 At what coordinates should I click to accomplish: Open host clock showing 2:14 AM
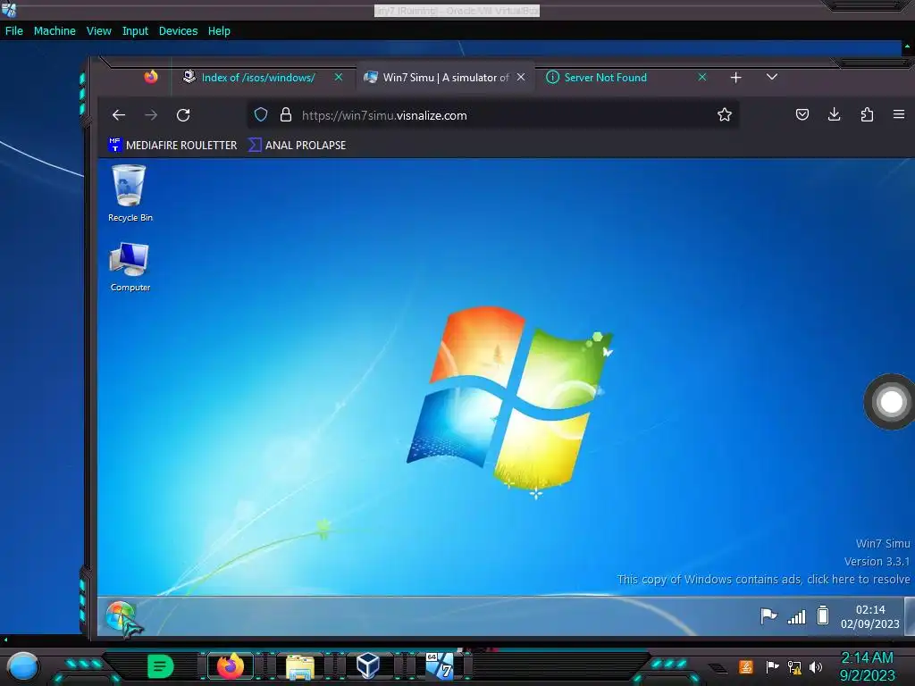[867, 666]
